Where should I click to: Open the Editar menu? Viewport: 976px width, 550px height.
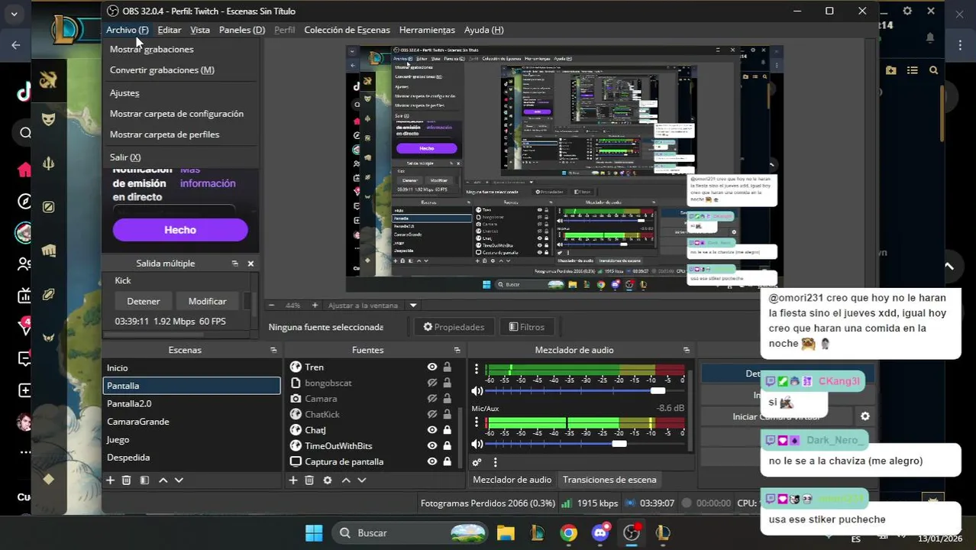coord(169,30)
